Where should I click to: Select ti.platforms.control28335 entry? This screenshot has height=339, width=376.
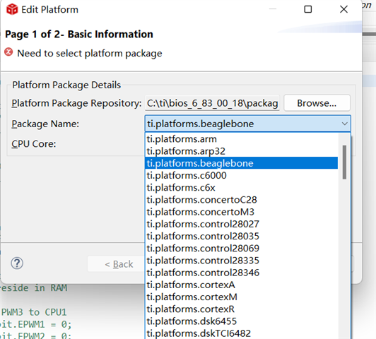(242, 261)
